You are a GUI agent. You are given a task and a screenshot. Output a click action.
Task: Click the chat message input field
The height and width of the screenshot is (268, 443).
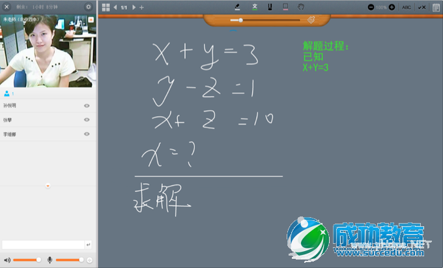click(x=43, y=245)
